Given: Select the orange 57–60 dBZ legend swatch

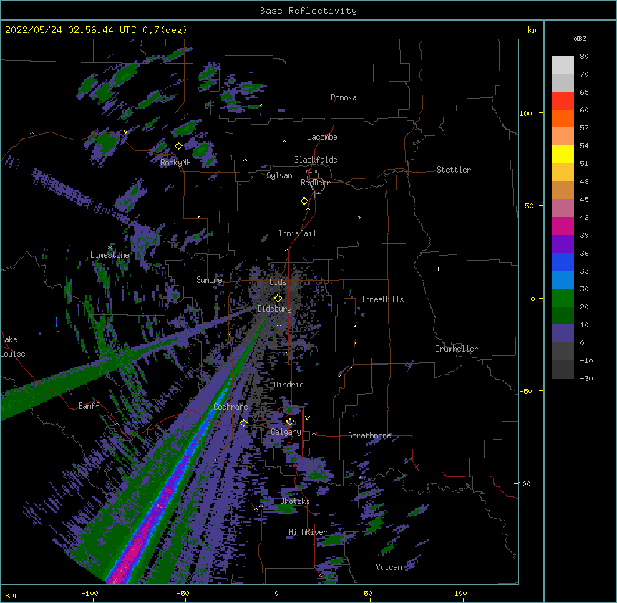Looking at the screenshot, I should coord(563,118).
